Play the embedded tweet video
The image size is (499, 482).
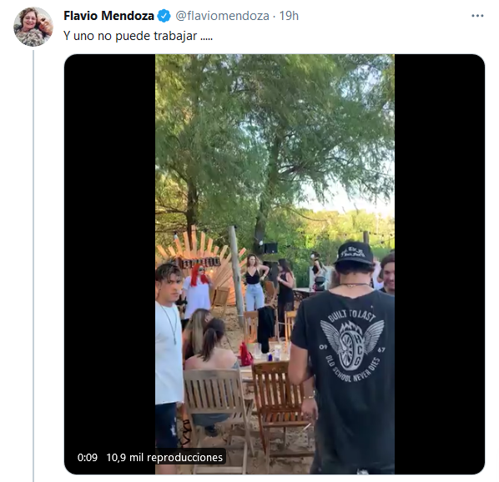275,264
